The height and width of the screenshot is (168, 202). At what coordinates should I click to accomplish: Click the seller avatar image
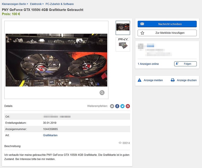pos(141,46)
